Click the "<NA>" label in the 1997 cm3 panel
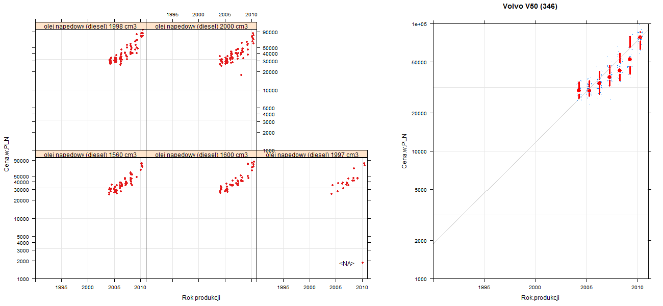The height and width of the screenshot is (306, 663). (346, 264)
